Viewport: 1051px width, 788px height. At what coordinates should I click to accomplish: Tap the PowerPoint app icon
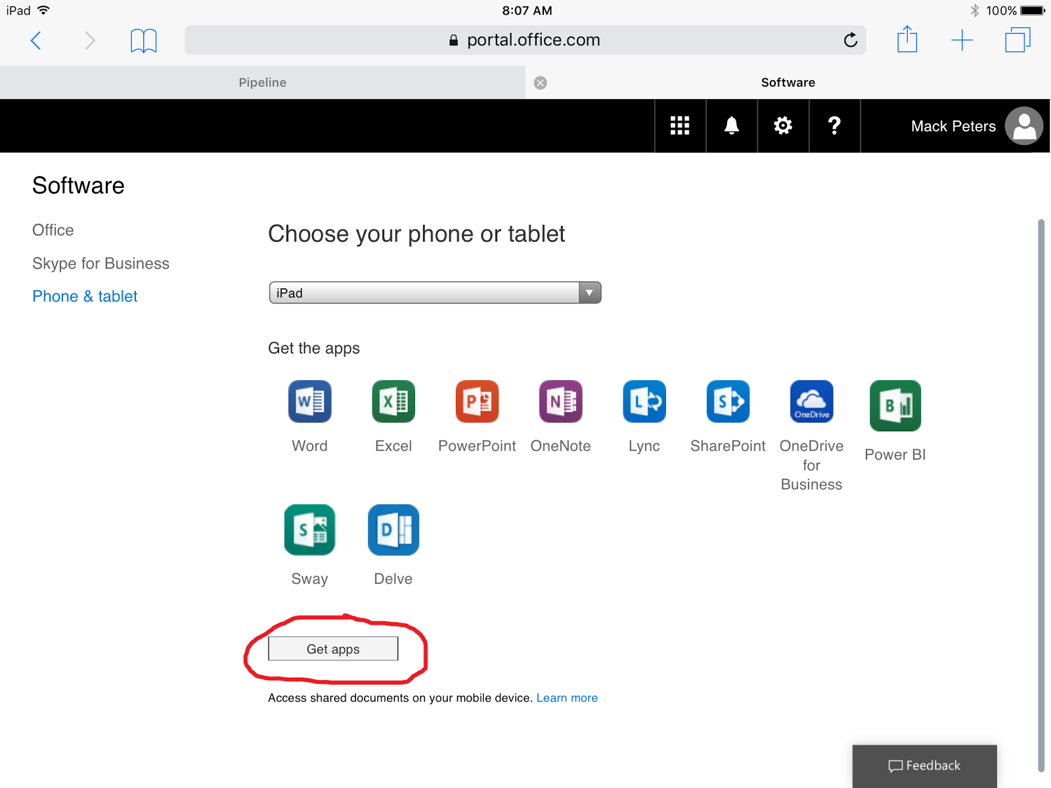click(x=477, y=401)
